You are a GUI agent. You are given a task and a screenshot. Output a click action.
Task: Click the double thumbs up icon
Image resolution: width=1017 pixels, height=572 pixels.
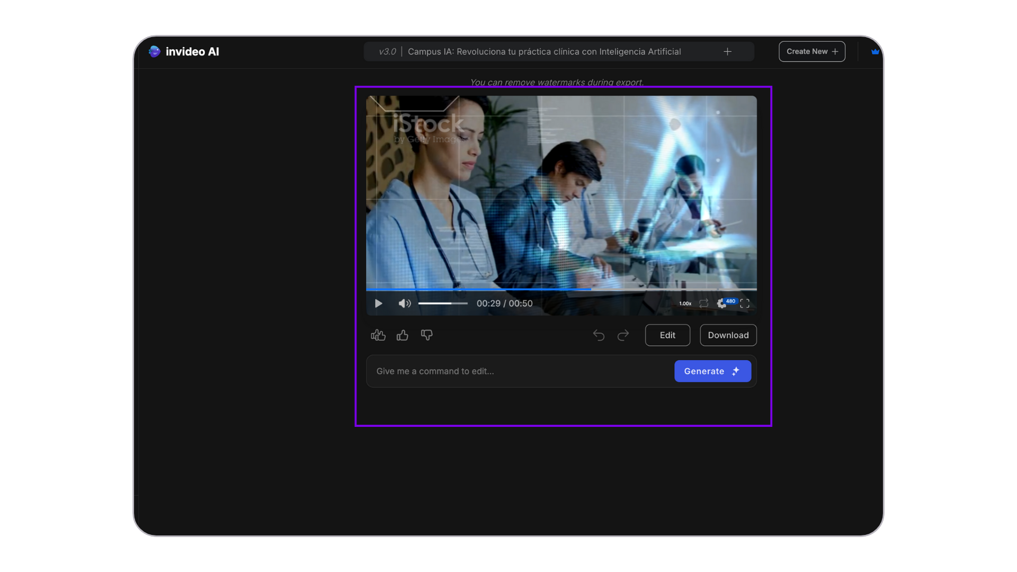(378, 335)
